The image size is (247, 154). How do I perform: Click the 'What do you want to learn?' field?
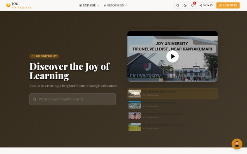point(72,99)
